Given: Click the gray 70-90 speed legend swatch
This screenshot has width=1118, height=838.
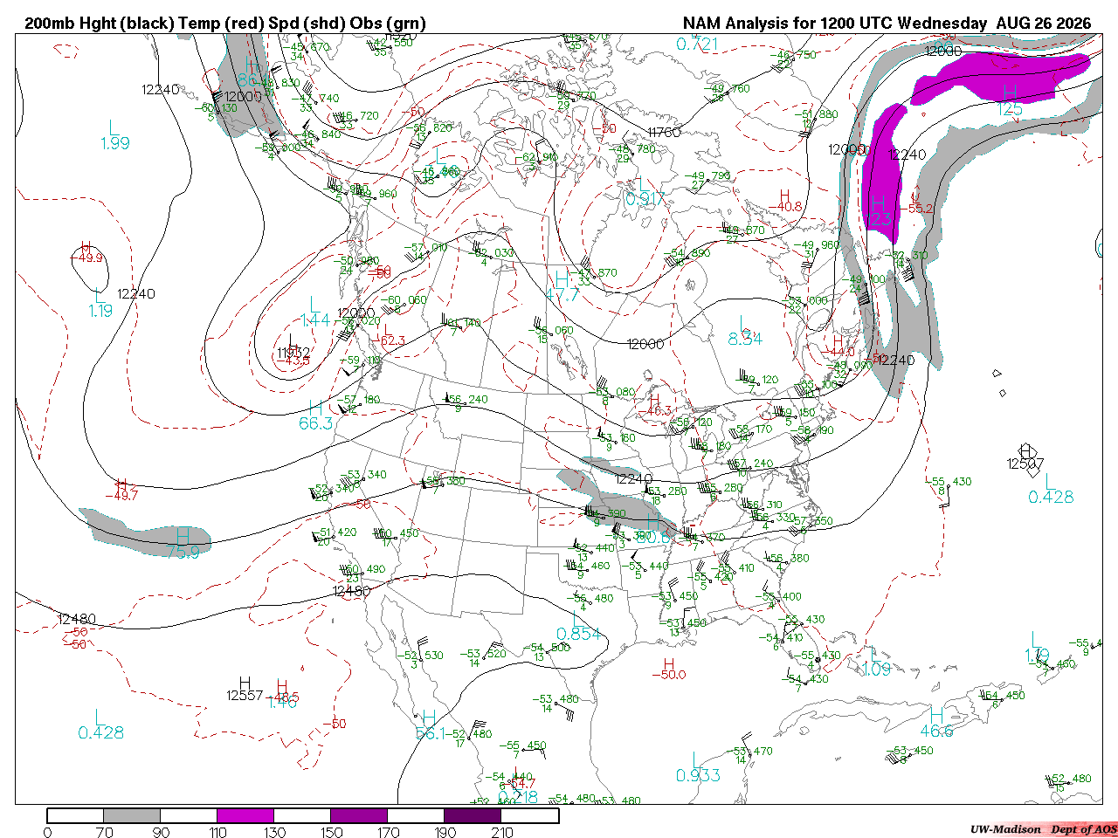Looking at the screenshot, I should [x=132, y=815].
